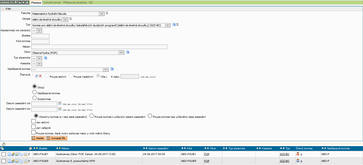Click the members icon in NBC-FSUB5 row
363x165 pixels.
[x=13, y=161]
